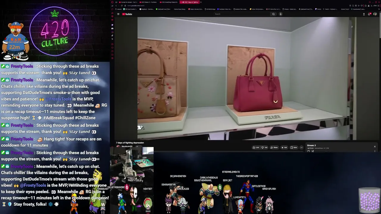Image resolution: width=381 pixels, height=214 pixels.
Task: Open a new browser tab
Action: tap(201, 2)
